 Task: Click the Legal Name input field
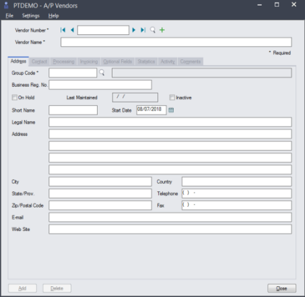[170, 122]
